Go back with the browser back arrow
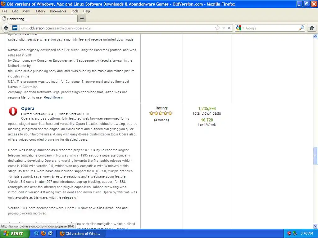This screenshot has height=238, width=318. tap(6, 28)
